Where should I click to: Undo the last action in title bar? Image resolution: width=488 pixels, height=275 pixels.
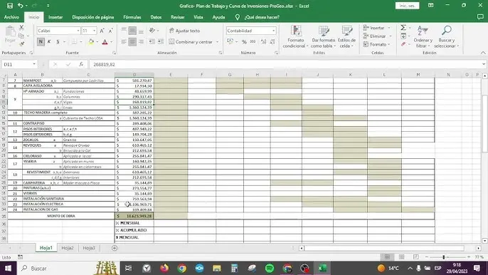point(20,6)
